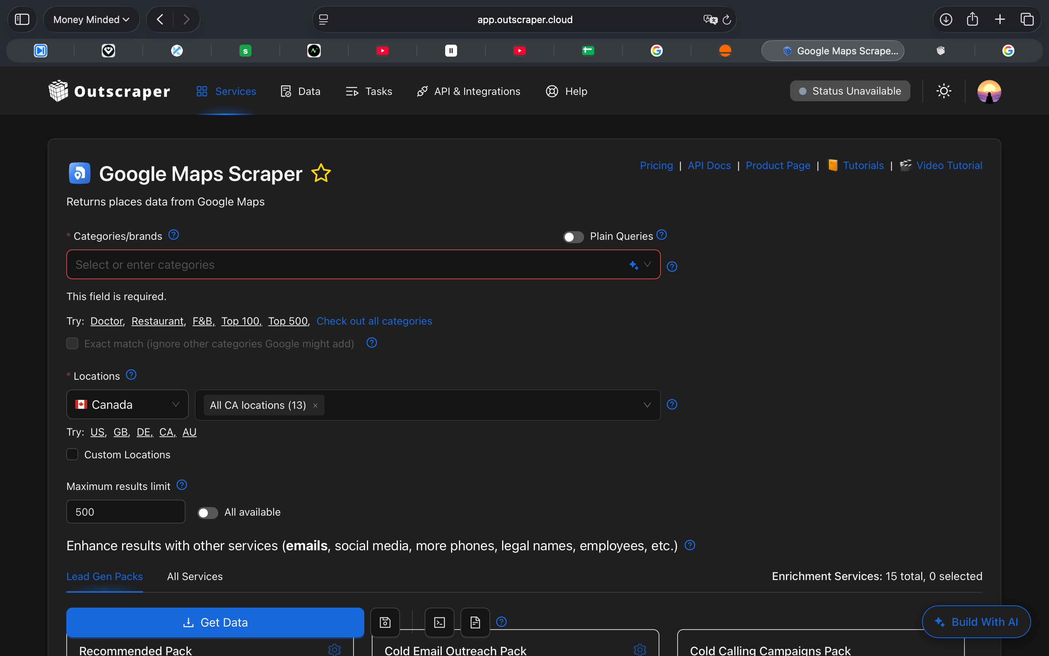Image resolution: width=1049 pixels, height=656 pixels.
Task: Open help icon after Enhance results heading
Action: point(690,545)
